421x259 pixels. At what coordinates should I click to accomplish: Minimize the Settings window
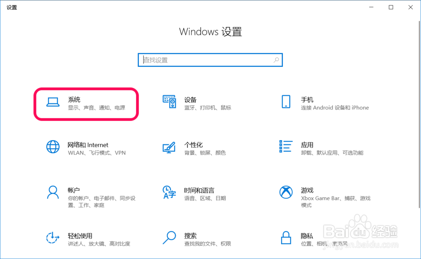371,7
